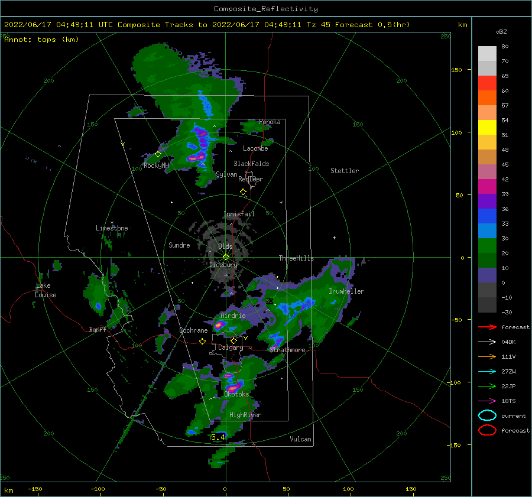Click the Lacombe label

point(255,148)
